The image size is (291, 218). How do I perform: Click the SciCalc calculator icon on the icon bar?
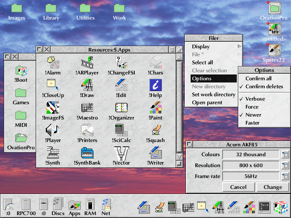point(174,207)
